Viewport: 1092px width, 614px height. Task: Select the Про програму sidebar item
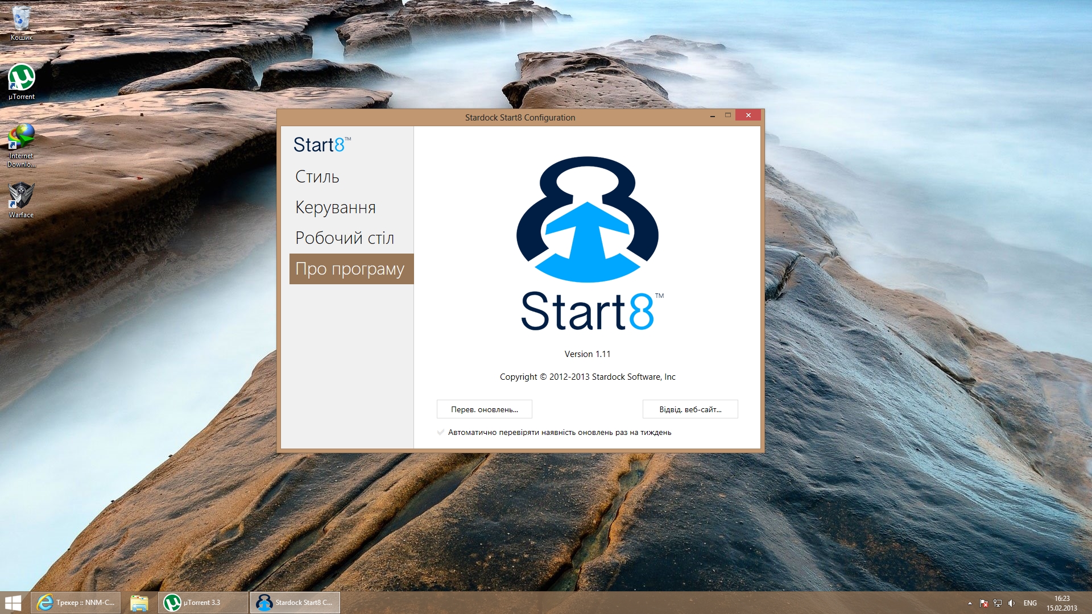click(350, 269)
